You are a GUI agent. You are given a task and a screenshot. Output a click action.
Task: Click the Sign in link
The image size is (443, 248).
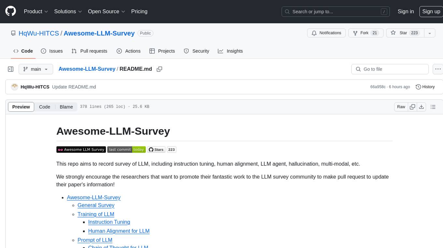pyautogui.click(x=406, y=11)
